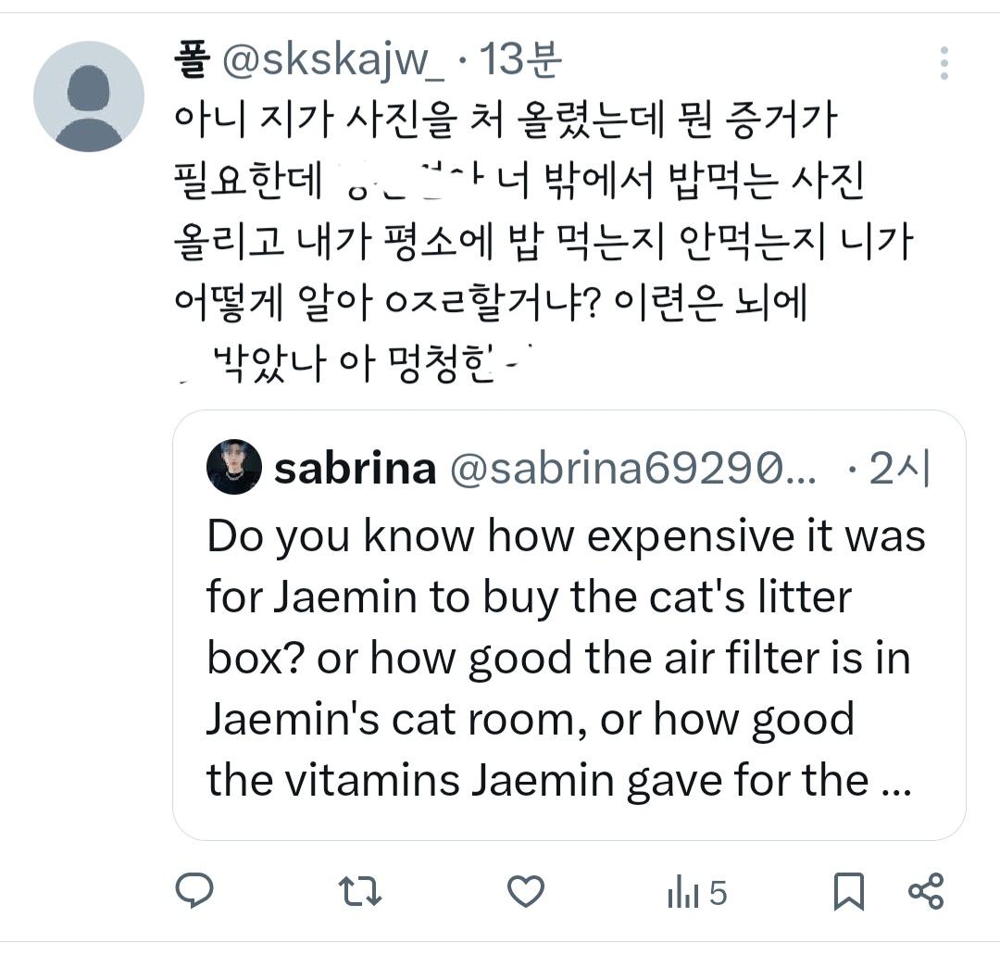This screenshot has width=1000, height=980.
Task: Like the tweet with the heart icon
Action: point(526,891)
